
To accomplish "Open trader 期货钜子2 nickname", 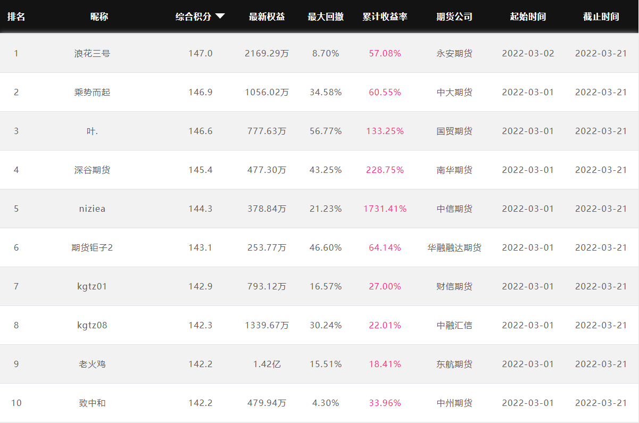I will click(93, 247).
